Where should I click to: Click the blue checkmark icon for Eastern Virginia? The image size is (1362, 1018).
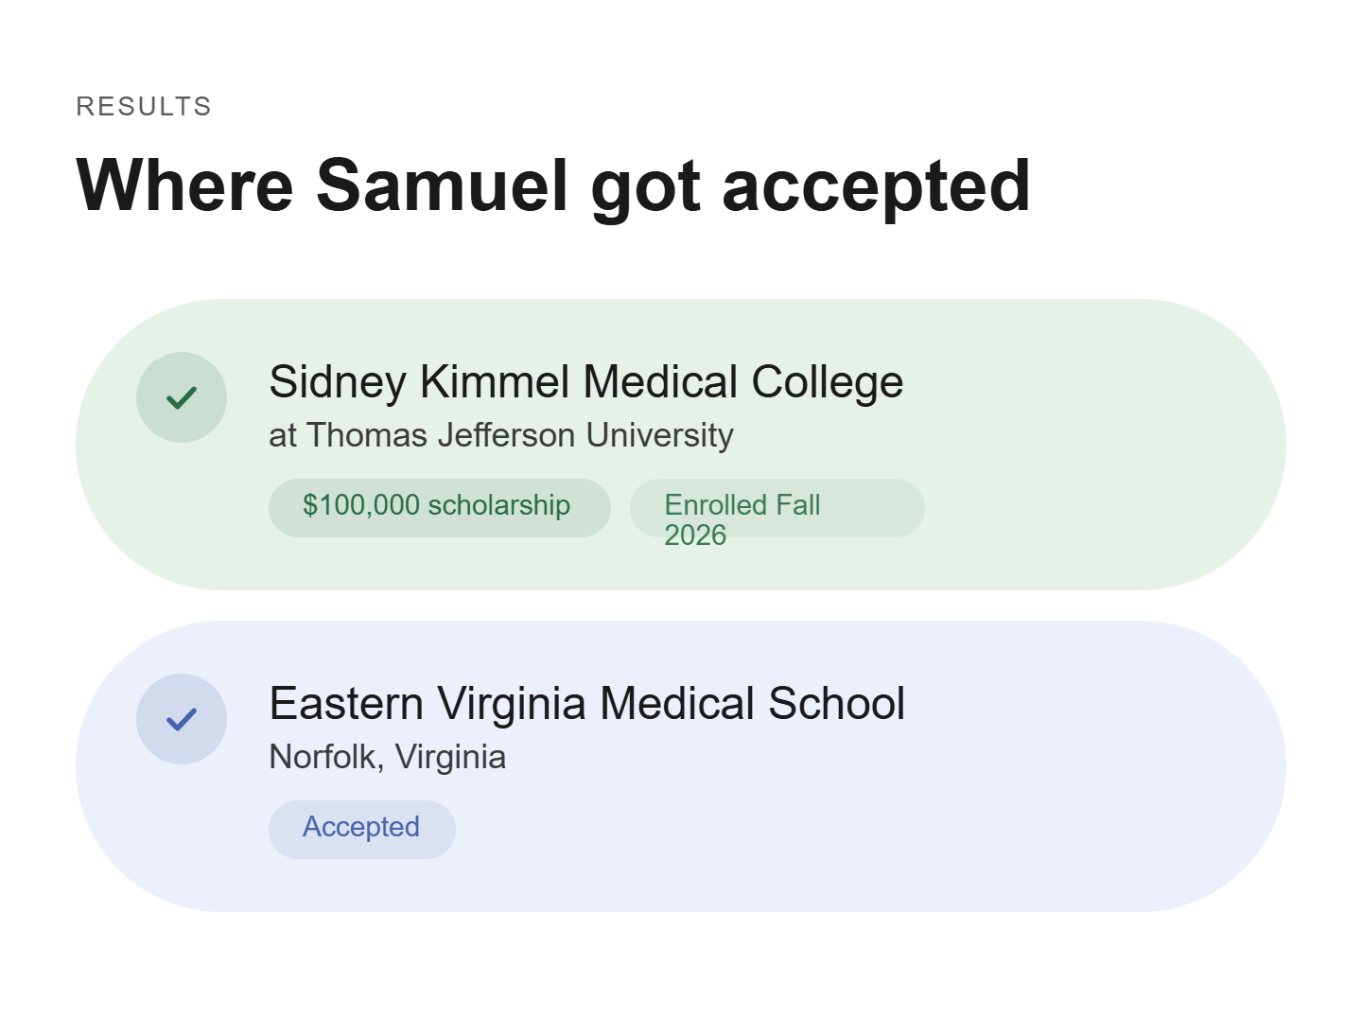(182, 719)
